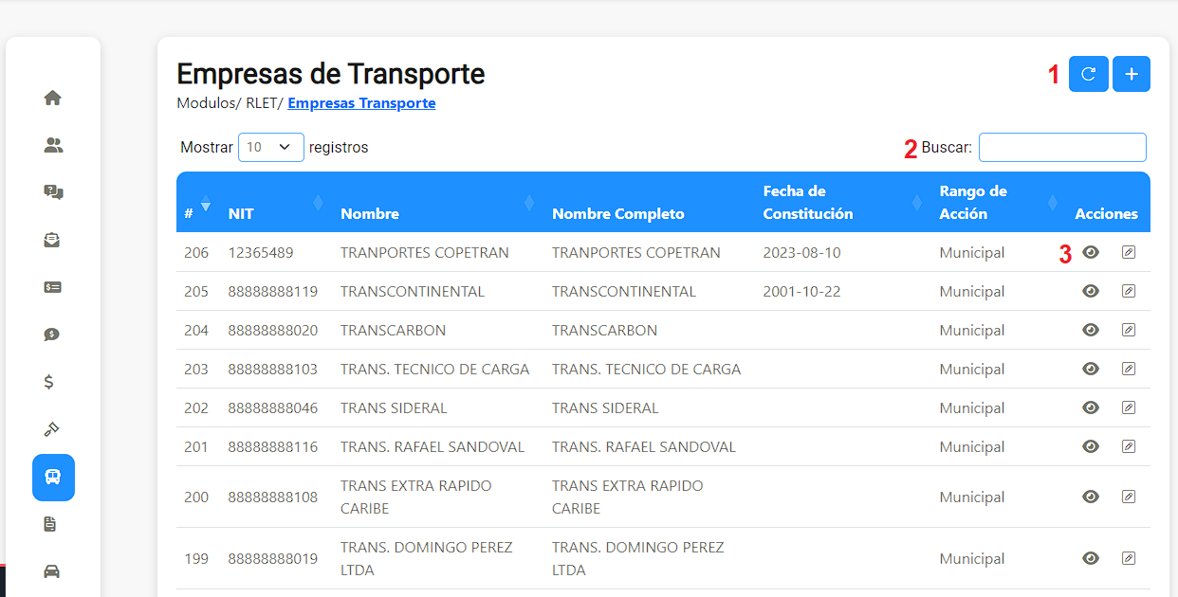Open the document file sidebar icon
Viewport: 1178px width, 597px height.
(x=50, y=524)
